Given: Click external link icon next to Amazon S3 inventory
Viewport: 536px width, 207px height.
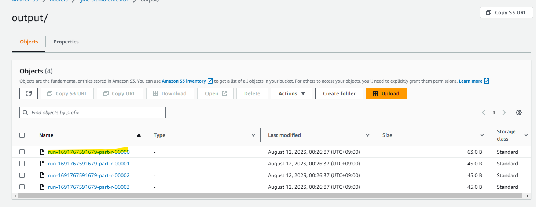Looking at the screenshot, I should 210,81.
